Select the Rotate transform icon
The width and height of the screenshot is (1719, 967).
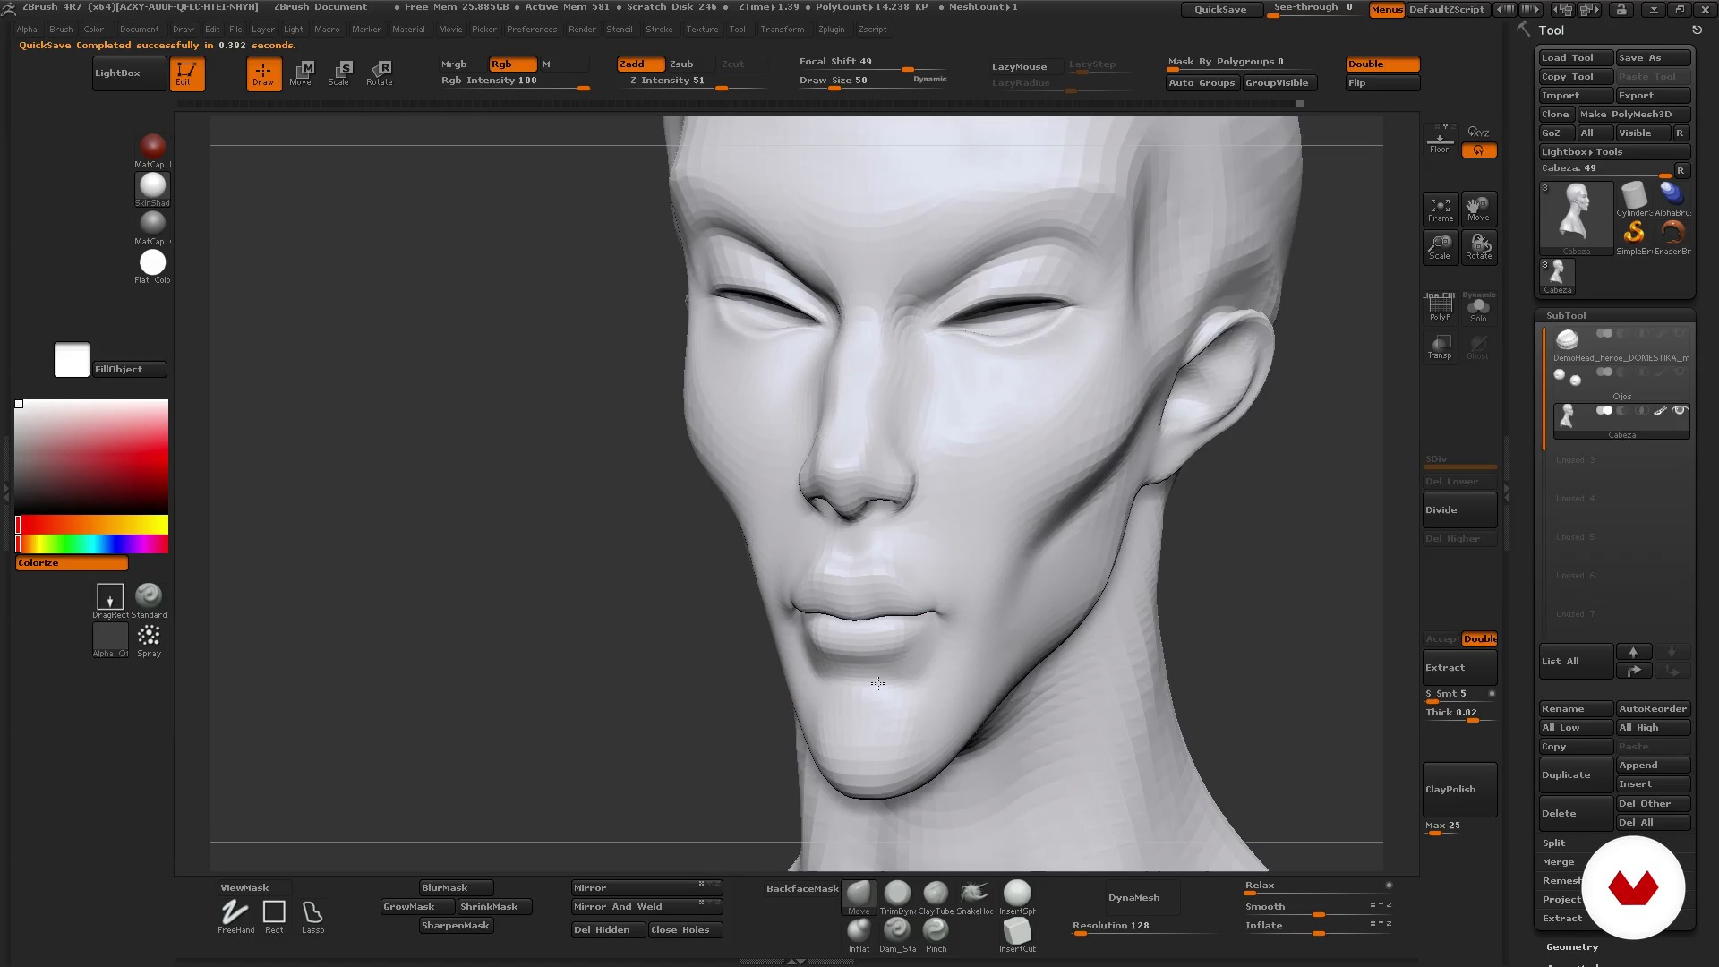380,73
